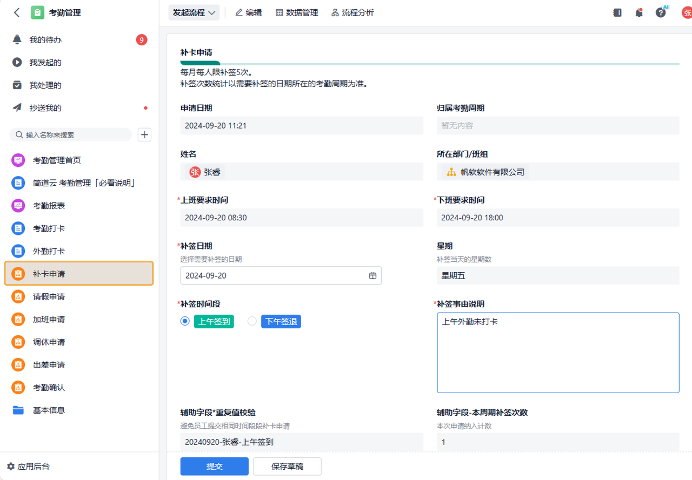Open 我处理的 checkbox icon

click(17, 85)
